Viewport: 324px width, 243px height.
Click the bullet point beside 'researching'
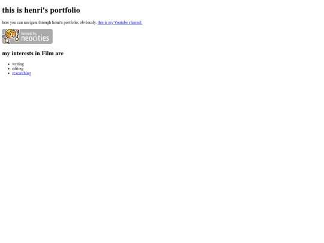coord(8,73)
